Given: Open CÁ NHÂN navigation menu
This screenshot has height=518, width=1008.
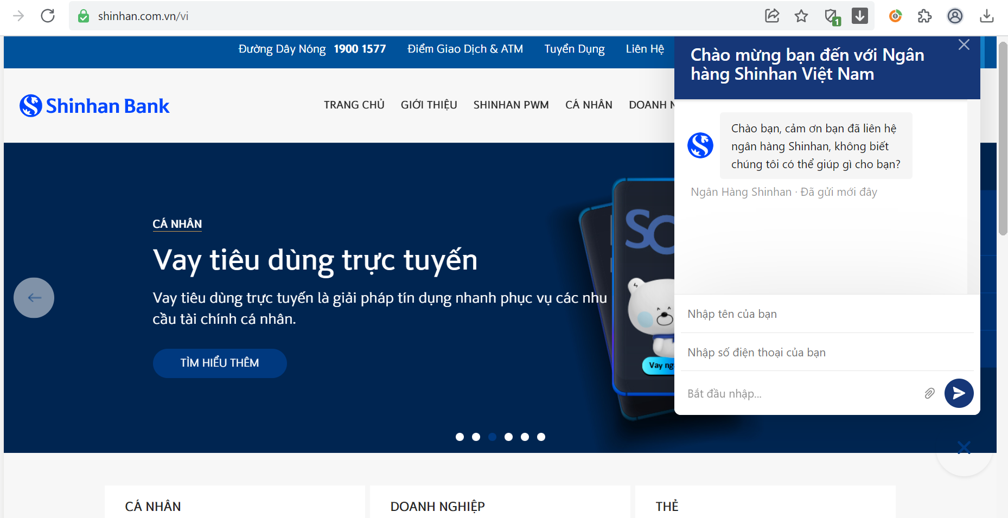Looking at the screenshot, I should pyautogui.click(x=589, y=105).
